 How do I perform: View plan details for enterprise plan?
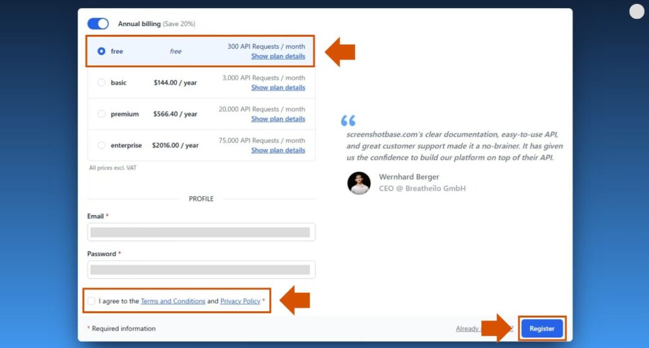pyautogui.click(x=278, y=151)
